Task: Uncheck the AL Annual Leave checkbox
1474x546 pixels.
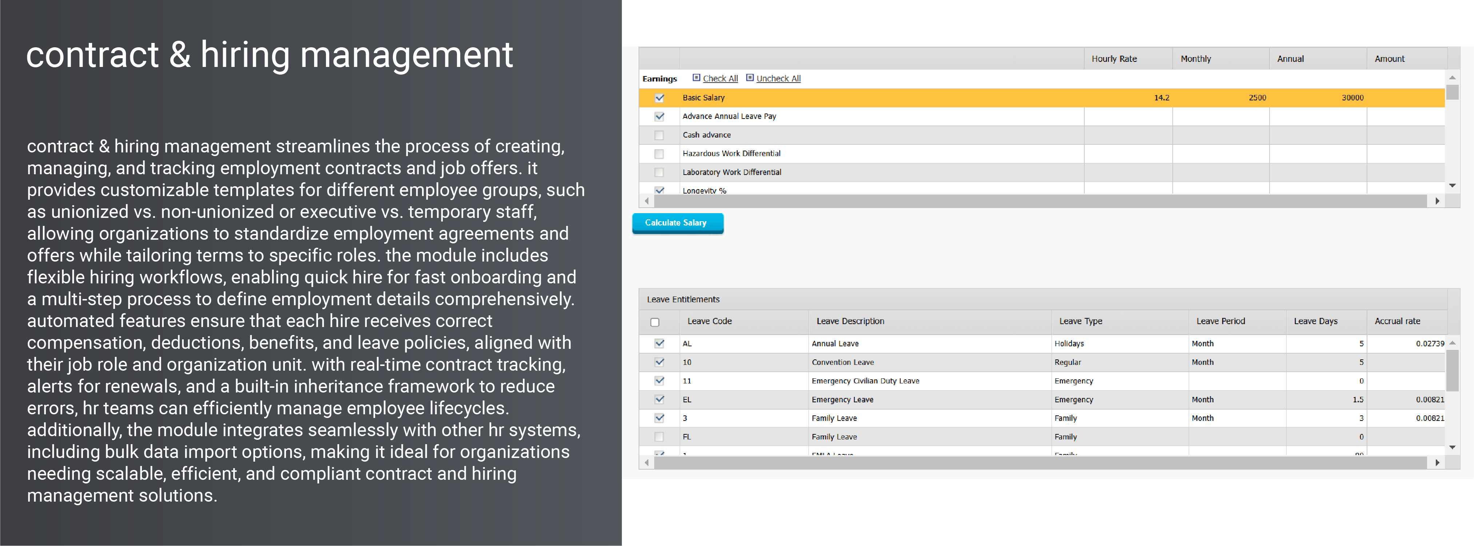Action: pyautogui.click(x=659, y=343)
